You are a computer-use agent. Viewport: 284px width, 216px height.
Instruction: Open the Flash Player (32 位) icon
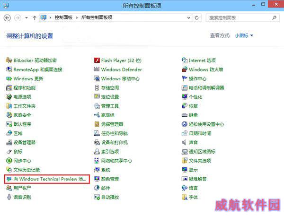pyautogui.click(x=97, y=60)
